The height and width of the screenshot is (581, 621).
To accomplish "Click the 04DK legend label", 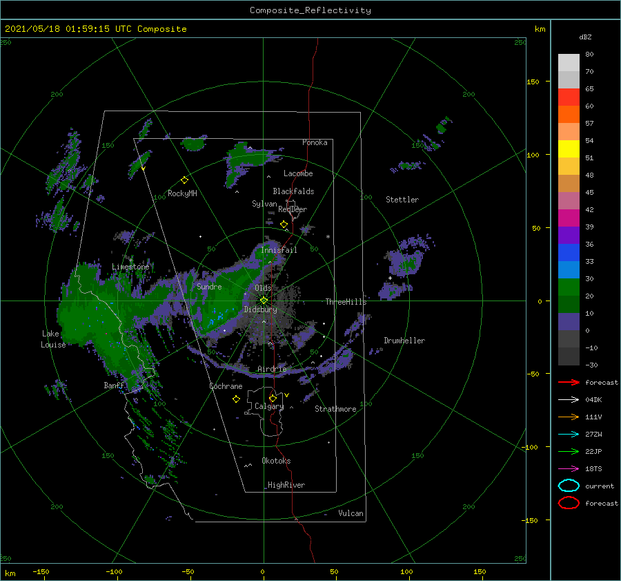I will [593, 400].
